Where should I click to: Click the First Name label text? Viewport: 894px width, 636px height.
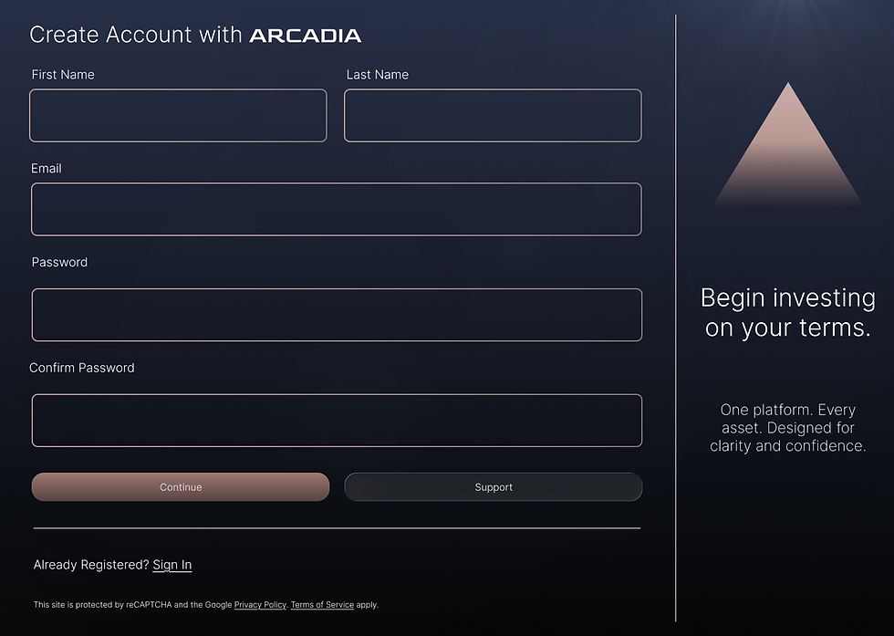(63, 75)
